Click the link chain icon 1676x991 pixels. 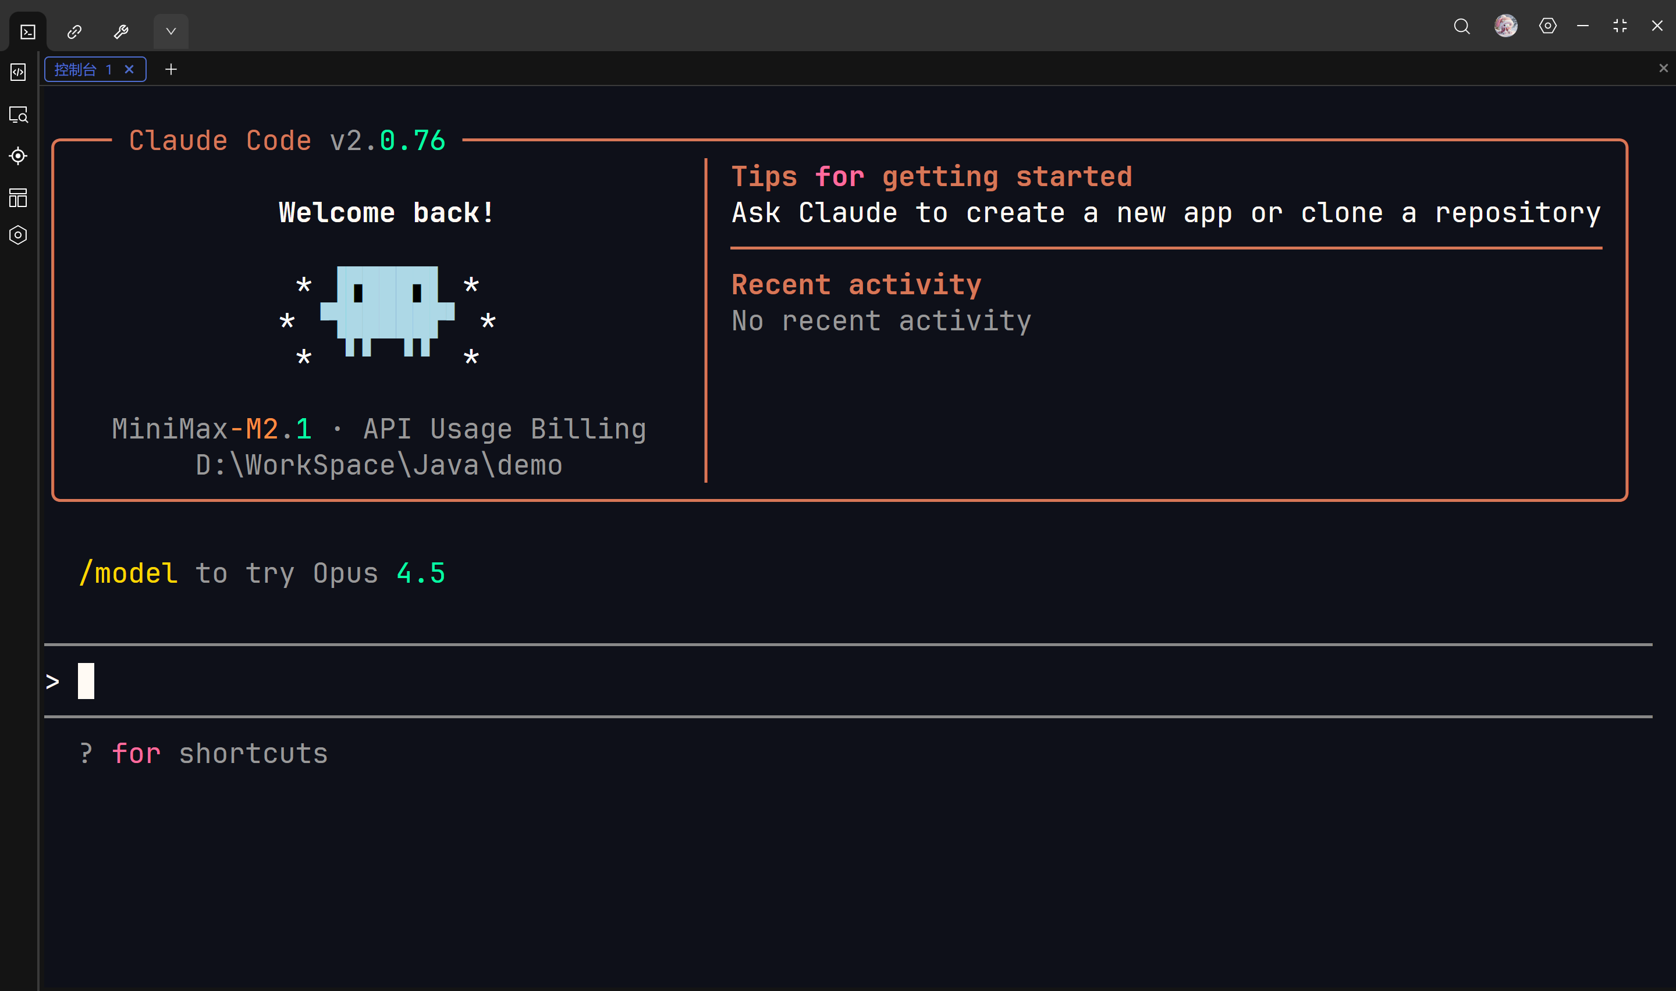pos(74,31)
